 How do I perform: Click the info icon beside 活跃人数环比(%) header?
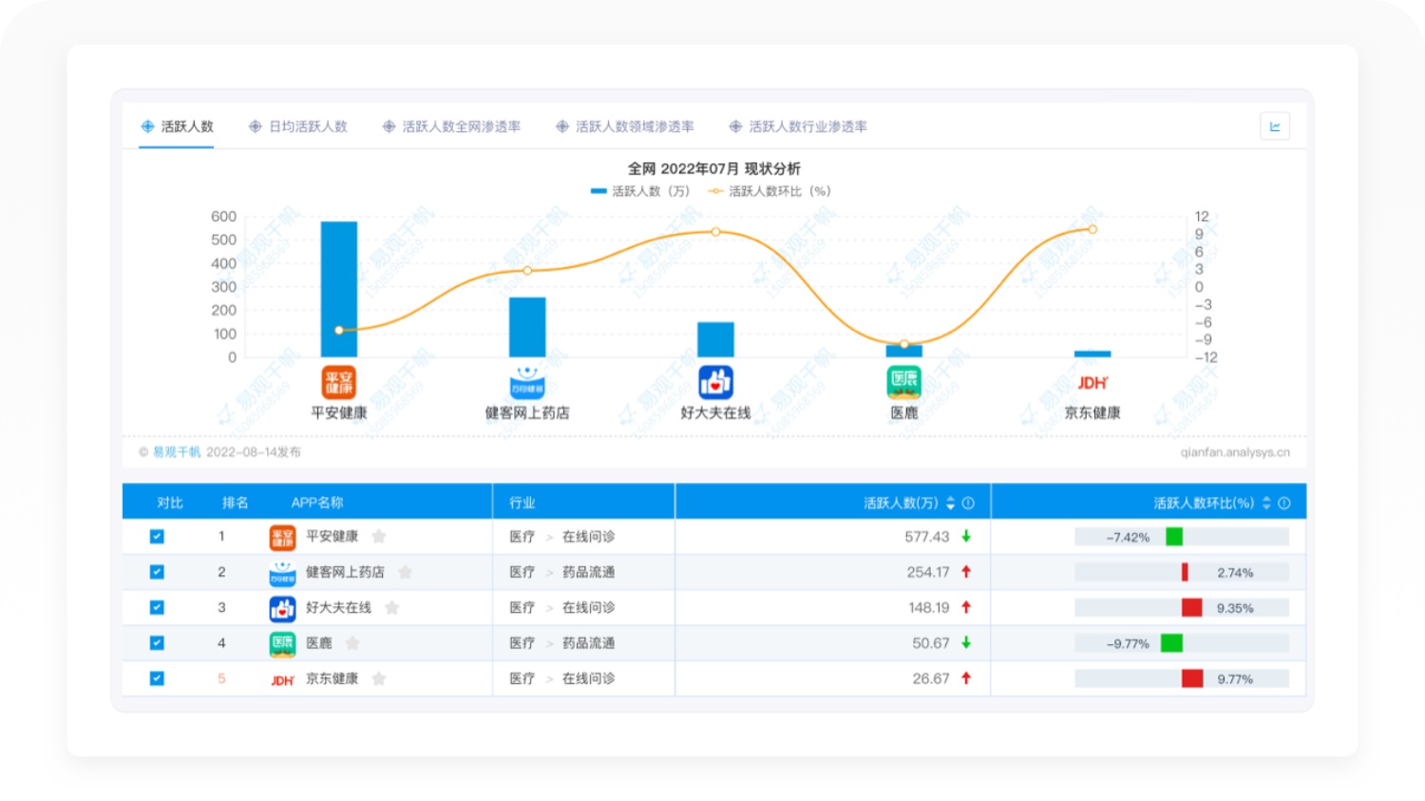[1284, 503]
